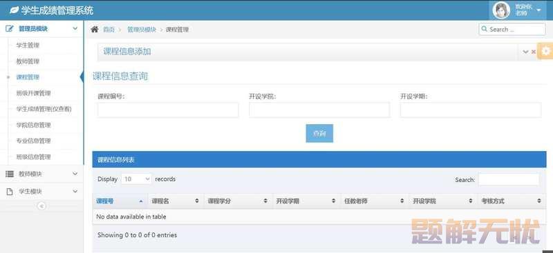The width and height of the screenshot is (553, 253).
Task: Click the No data available in table row
Action: [x=319, y=216]
